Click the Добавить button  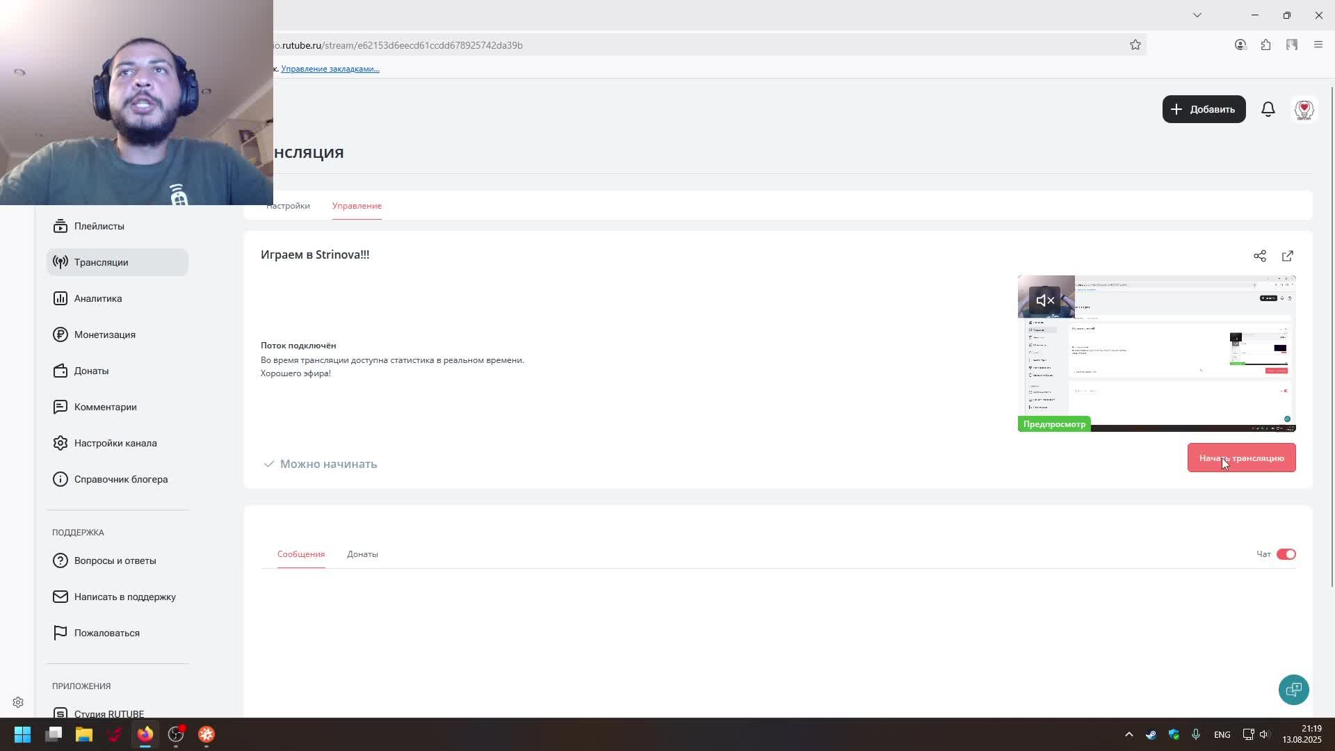(x=1204, y=109)
